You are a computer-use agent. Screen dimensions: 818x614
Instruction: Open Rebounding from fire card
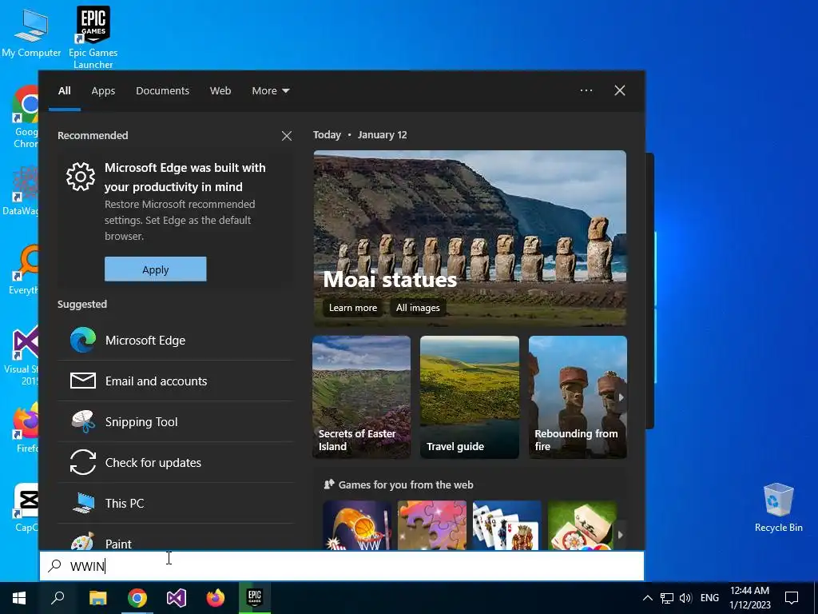578,397
